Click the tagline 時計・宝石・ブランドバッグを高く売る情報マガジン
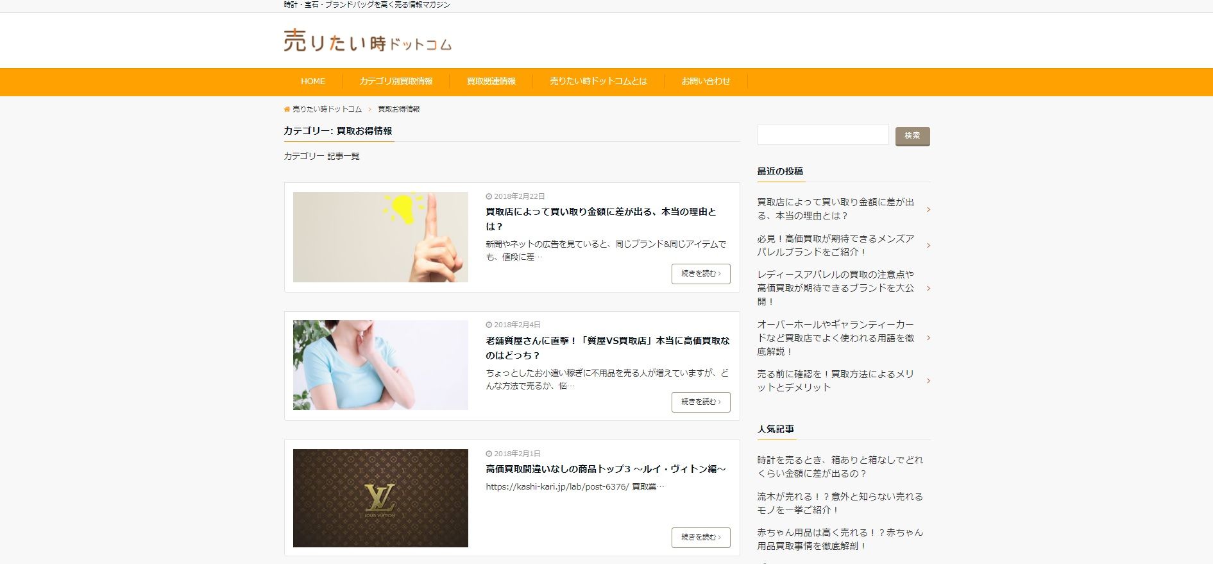Screen dimensions: 1213x564 point(367,4)
